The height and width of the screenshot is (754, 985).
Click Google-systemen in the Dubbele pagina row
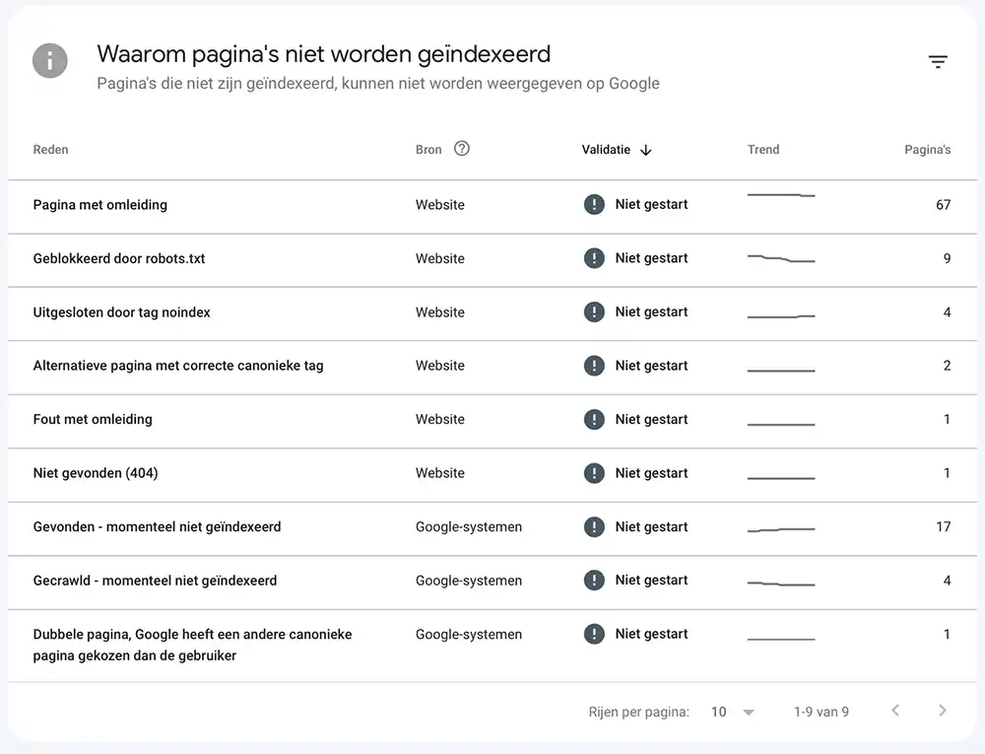[469, 635]
